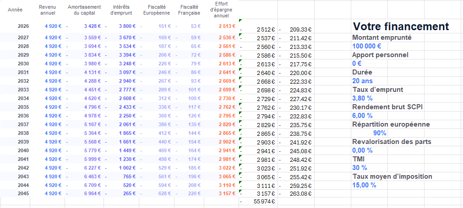The image size is (463, 208).
Task: Click the 0 € personal contribution cell
Action: pyautogui.click(x=357, y=64)
